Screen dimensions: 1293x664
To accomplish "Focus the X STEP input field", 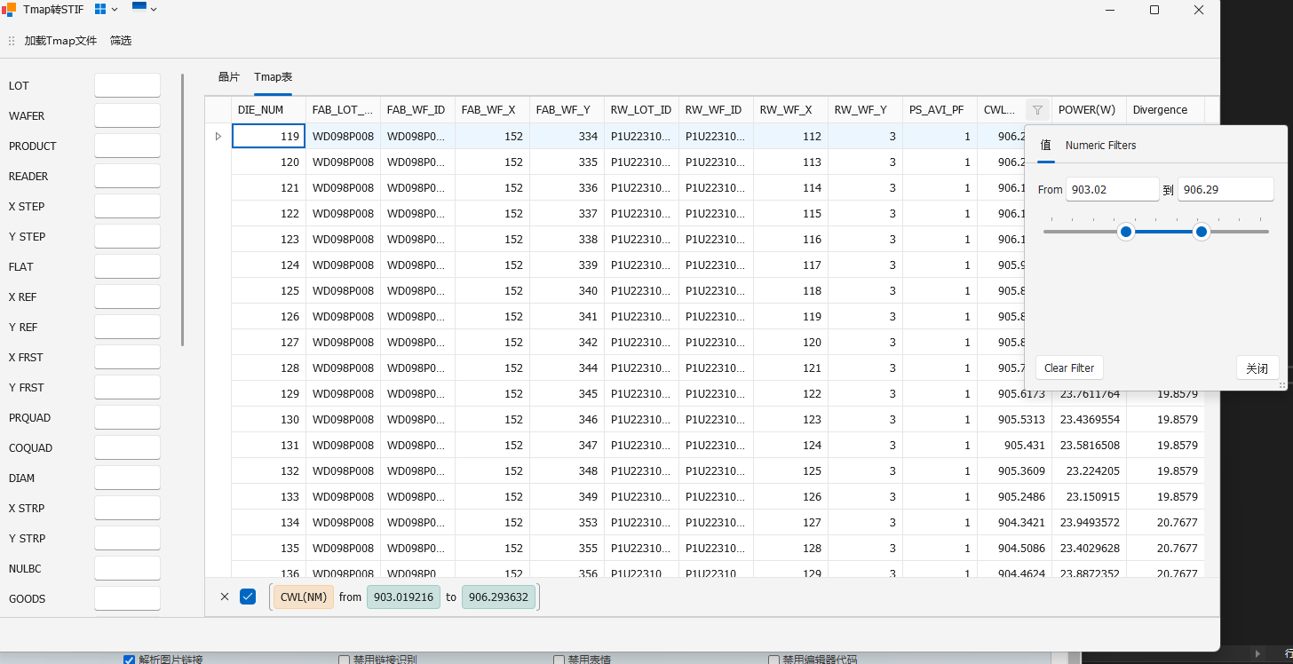I will (x=127, y=206).
